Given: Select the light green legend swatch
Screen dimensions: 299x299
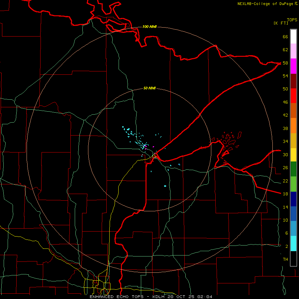Looking at the screenshot, I should coord(293,184).
